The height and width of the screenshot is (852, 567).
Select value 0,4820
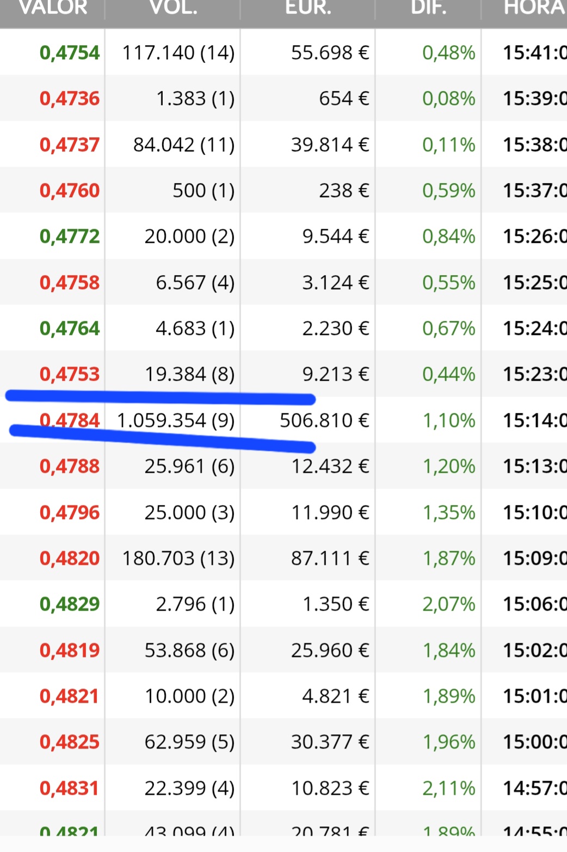pyautogui.click(x=70, y=558)
